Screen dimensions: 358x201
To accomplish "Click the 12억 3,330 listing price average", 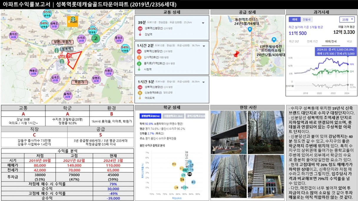I will pyautogui.click(x=344, y=32).
